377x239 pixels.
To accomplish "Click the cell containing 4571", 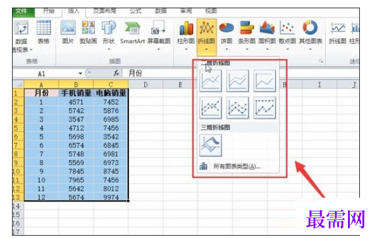I will [x=76, y=102].
